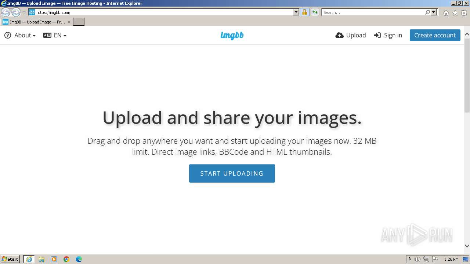
Task: Open the search provider dropdown arrow
Action: [434, 12]
